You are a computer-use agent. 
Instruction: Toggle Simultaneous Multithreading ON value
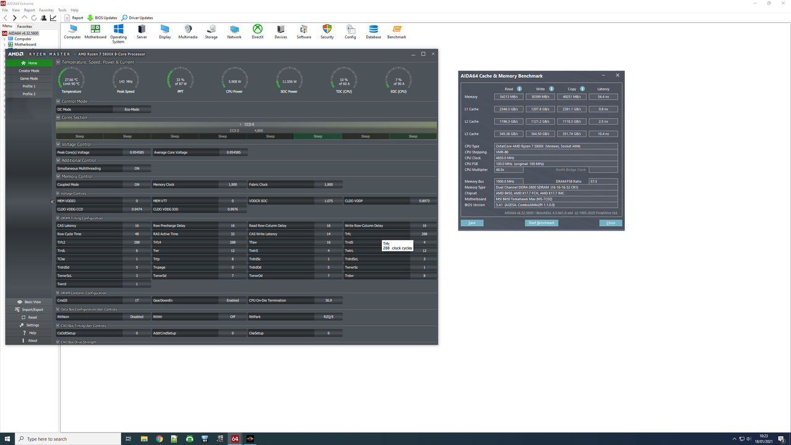(x=137, y=168)
